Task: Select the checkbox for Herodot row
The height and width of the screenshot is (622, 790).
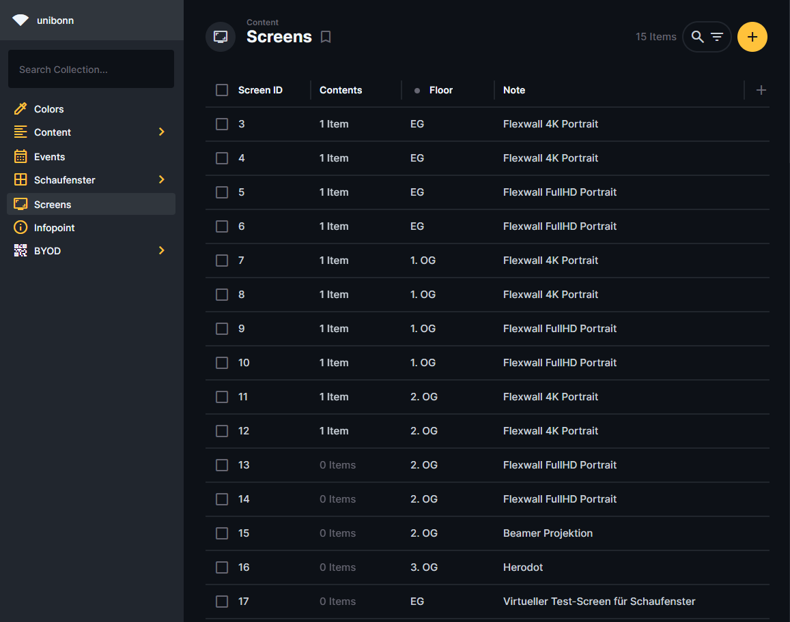Action: (x=222, y=567)
